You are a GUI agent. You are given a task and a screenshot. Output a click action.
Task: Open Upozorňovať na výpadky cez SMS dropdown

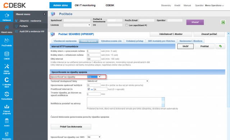point(94,137)
